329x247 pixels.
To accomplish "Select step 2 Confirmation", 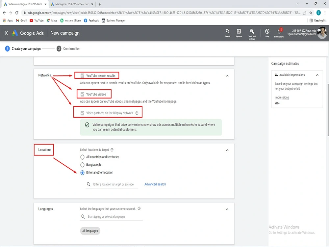I will coord(68,48).
